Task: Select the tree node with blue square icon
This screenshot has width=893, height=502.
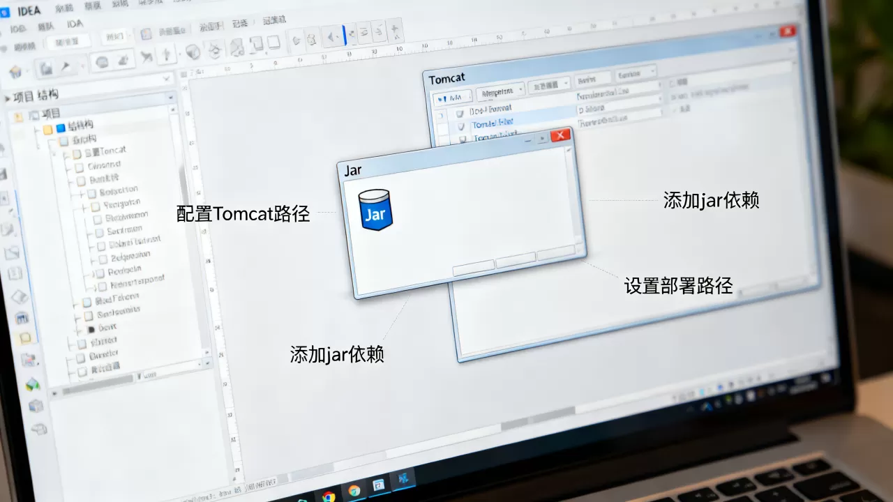Action: 68,126
